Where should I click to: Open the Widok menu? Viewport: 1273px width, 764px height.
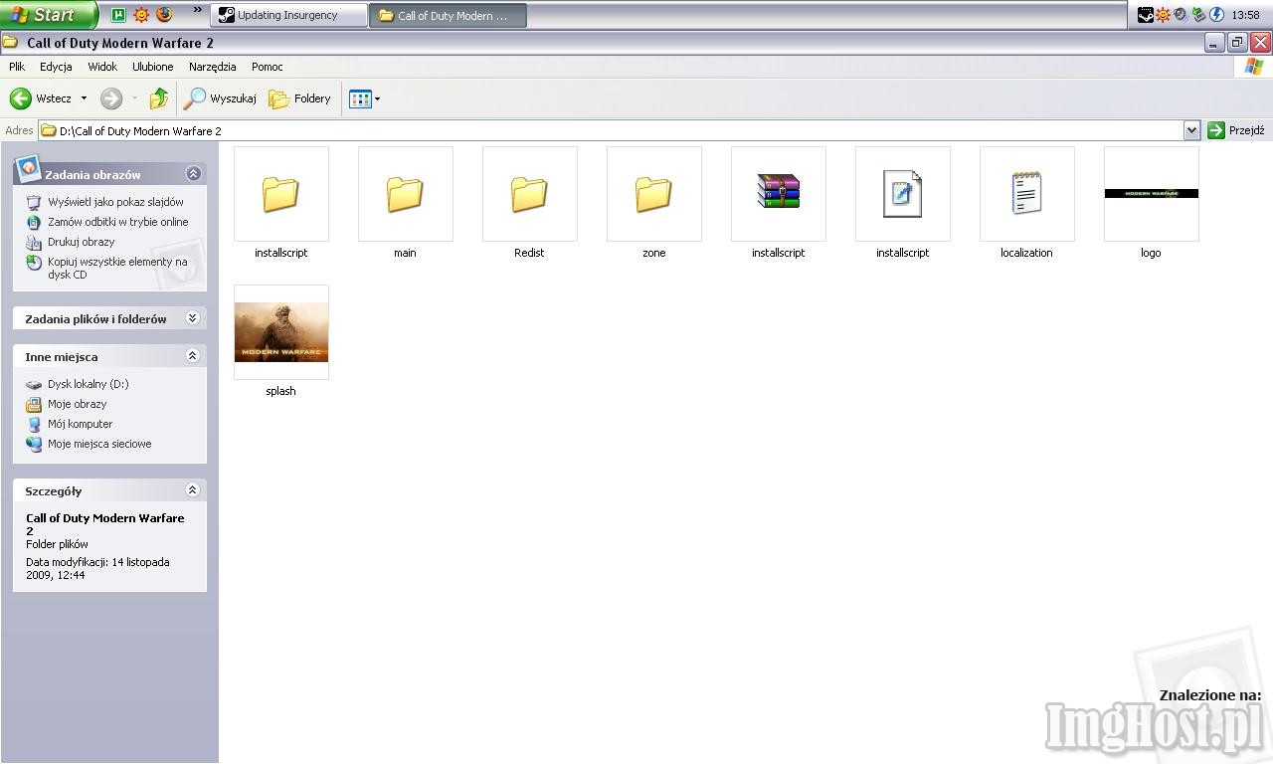pos(102,67)
